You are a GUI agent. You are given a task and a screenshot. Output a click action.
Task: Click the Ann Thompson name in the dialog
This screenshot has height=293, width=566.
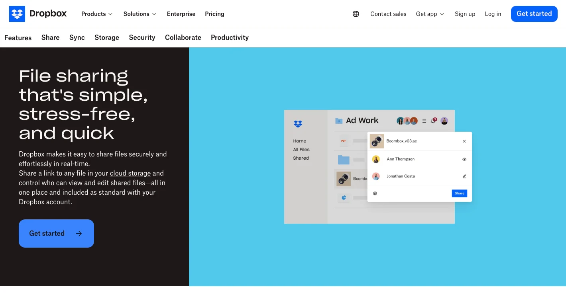[x=401, y=159]
